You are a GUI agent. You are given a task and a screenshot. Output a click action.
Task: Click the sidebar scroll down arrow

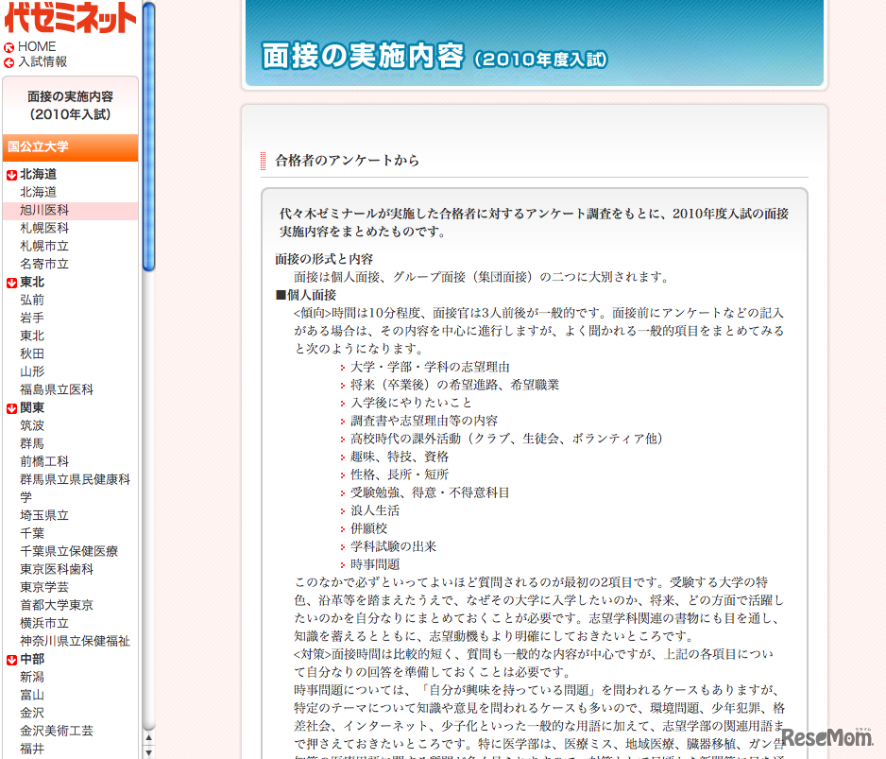pyautogui.click(x=148, y=750)
